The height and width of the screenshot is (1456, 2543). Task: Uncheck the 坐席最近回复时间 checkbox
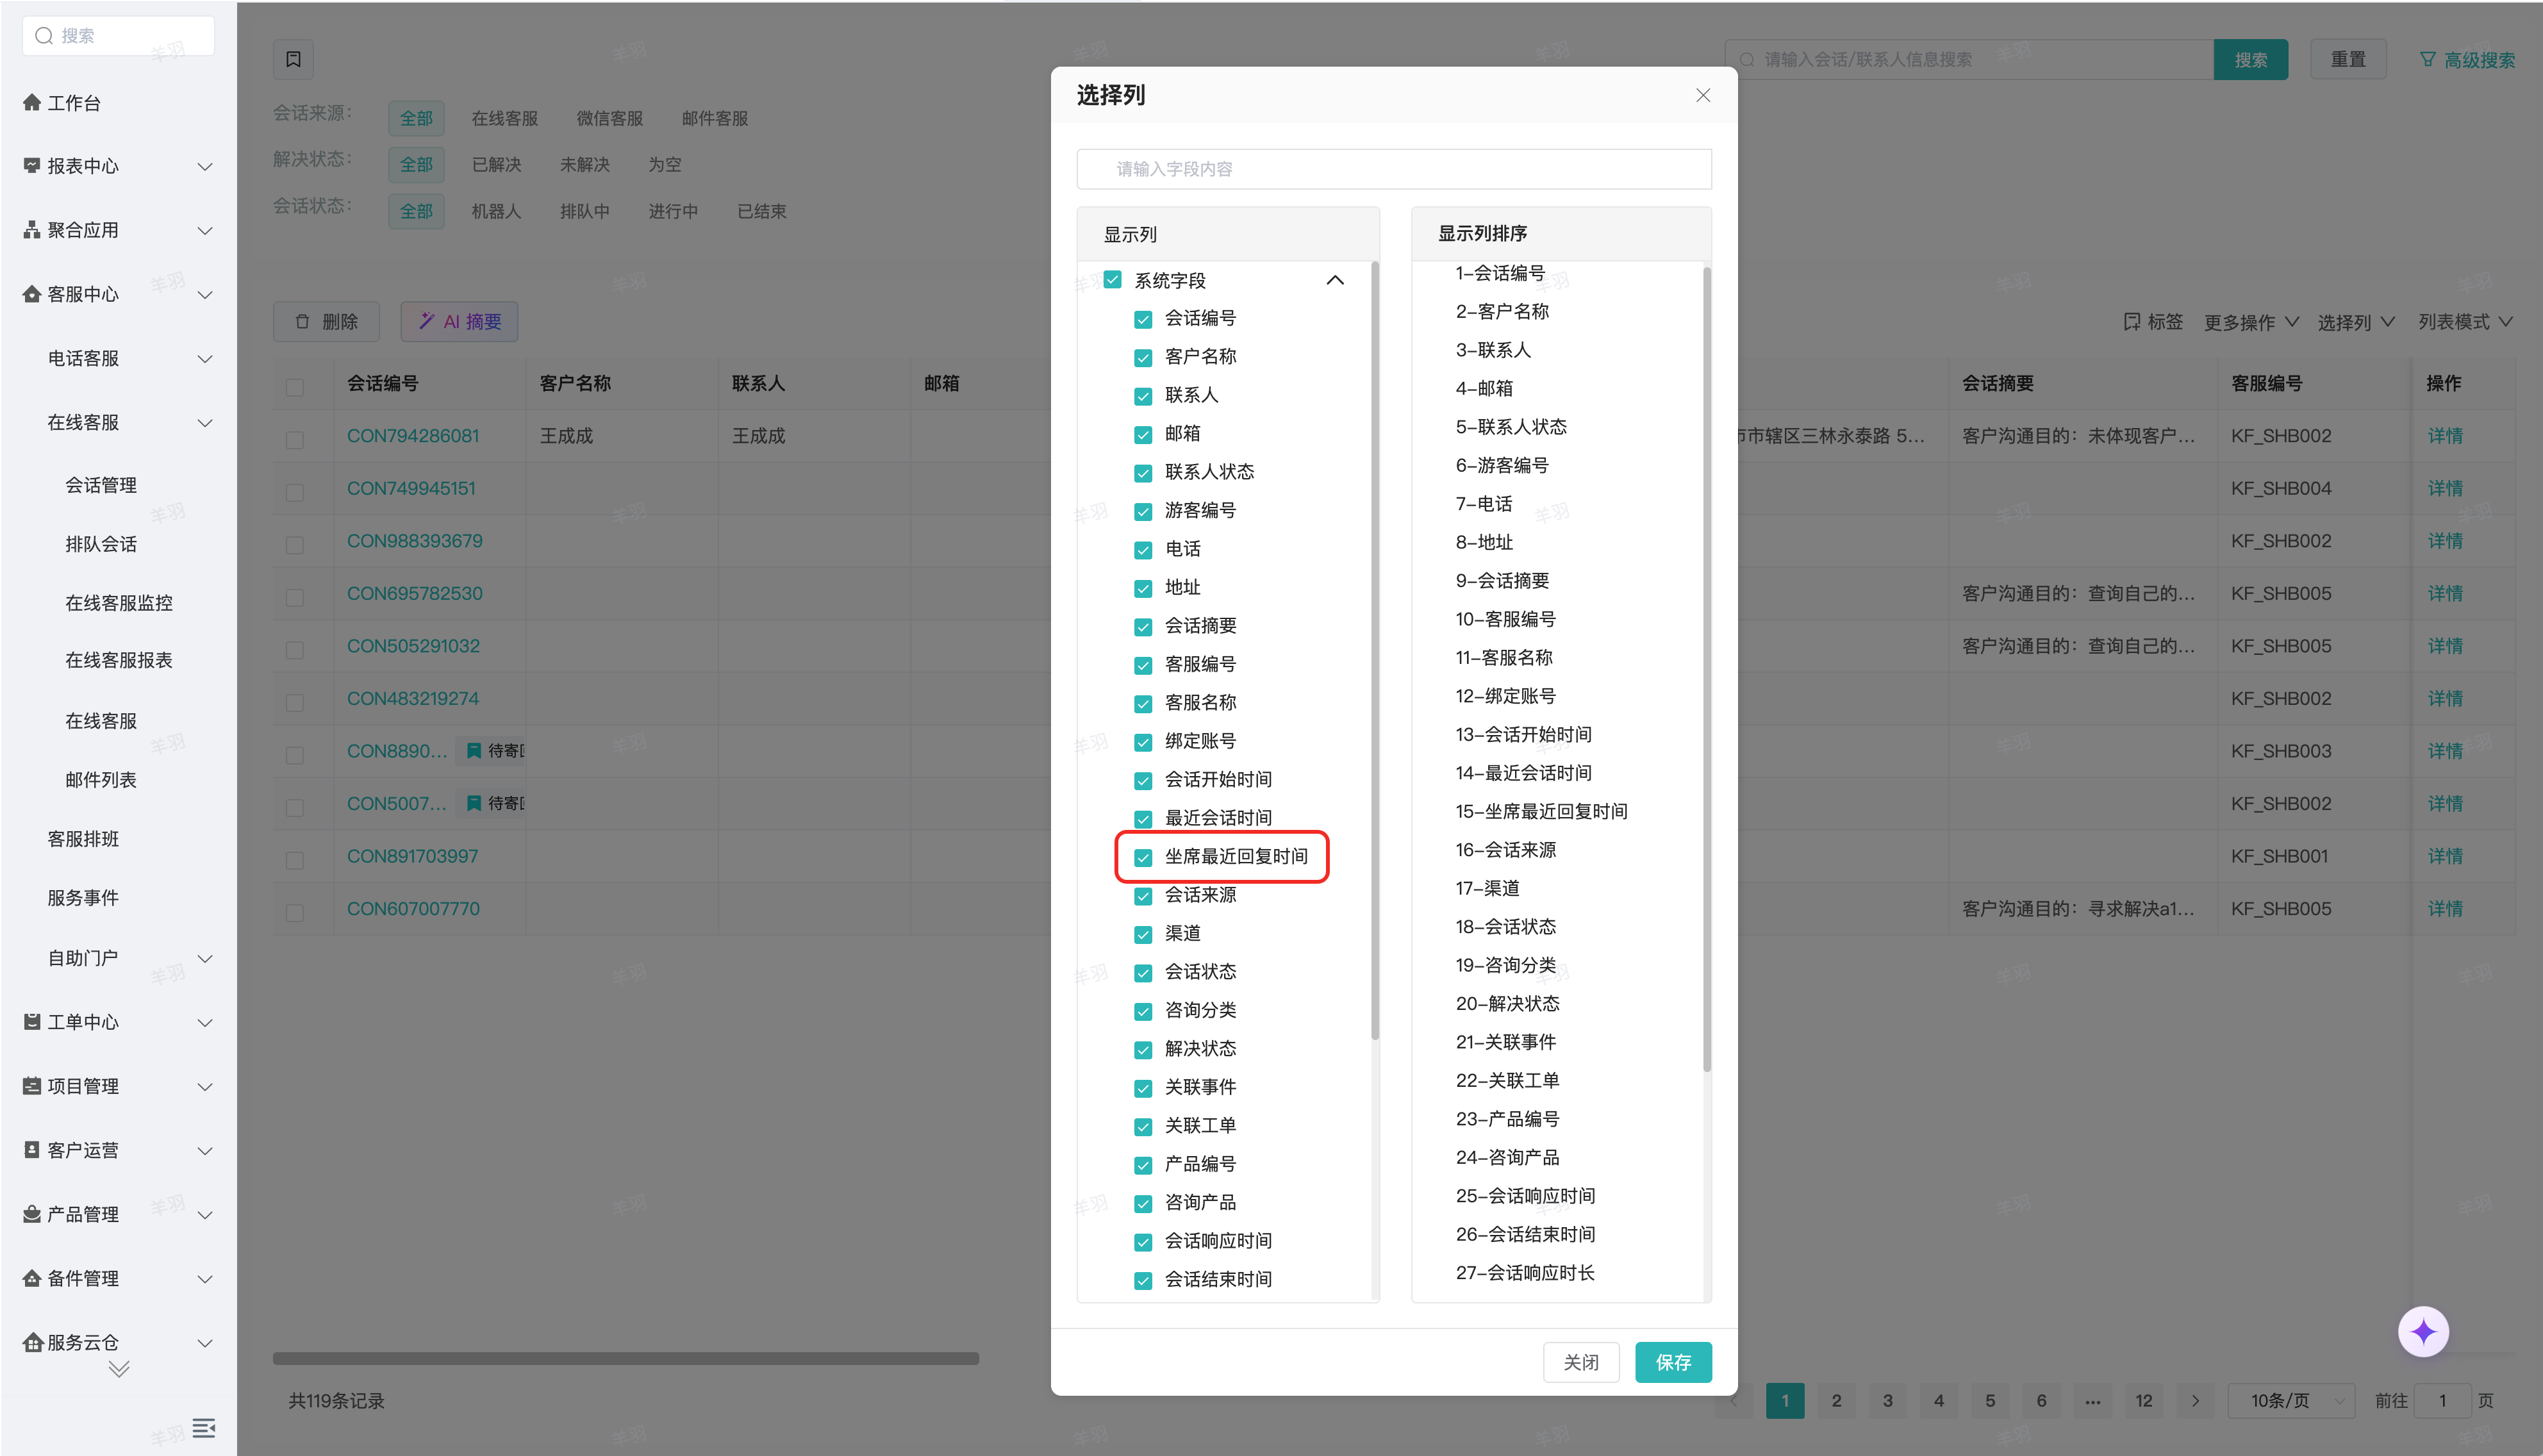point(1143,857)
